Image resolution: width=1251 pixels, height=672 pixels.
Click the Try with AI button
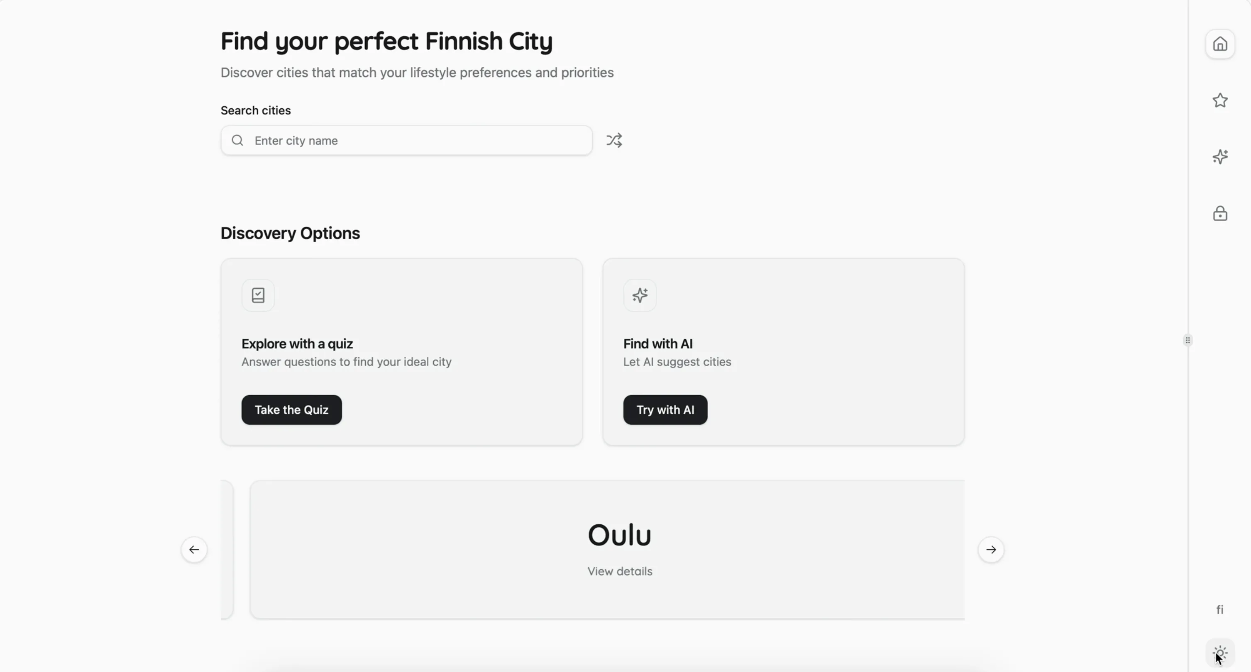(x=665, y=409)
